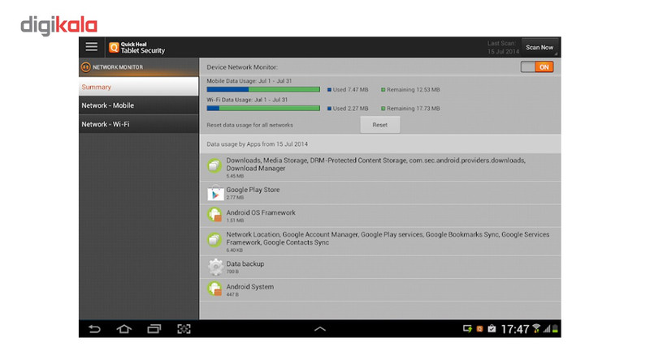Tap the Android home icon
Image resolution: width=650 pixels, height=355 pixels.
[124, 329]
